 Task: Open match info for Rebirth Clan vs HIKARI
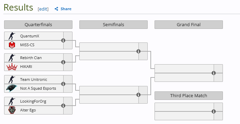63,62
